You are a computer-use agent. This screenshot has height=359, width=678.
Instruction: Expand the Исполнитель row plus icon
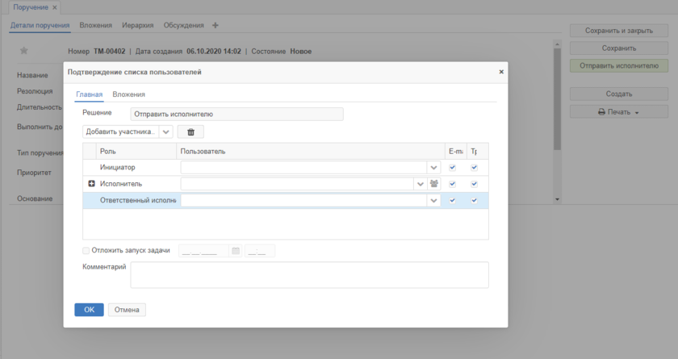coord(91,184)
